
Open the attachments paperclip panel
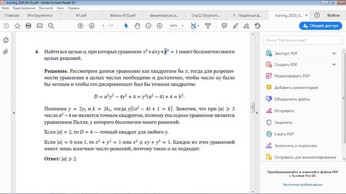[x=5, y=52]
